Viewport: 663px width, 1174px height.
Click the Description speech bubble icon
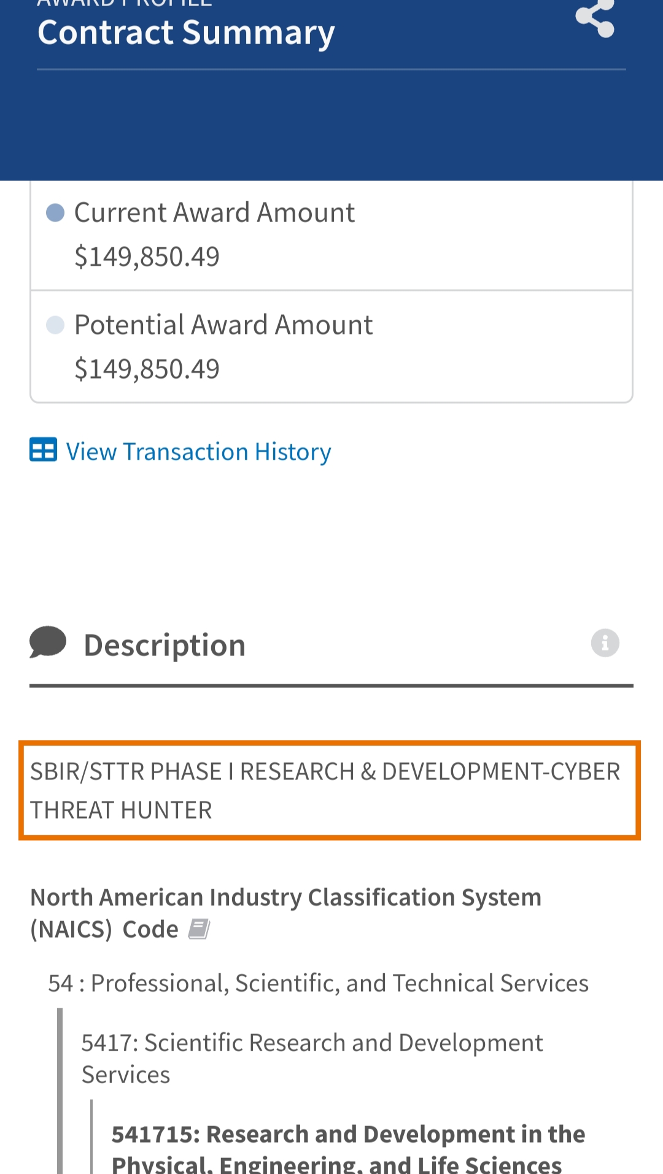48,643
